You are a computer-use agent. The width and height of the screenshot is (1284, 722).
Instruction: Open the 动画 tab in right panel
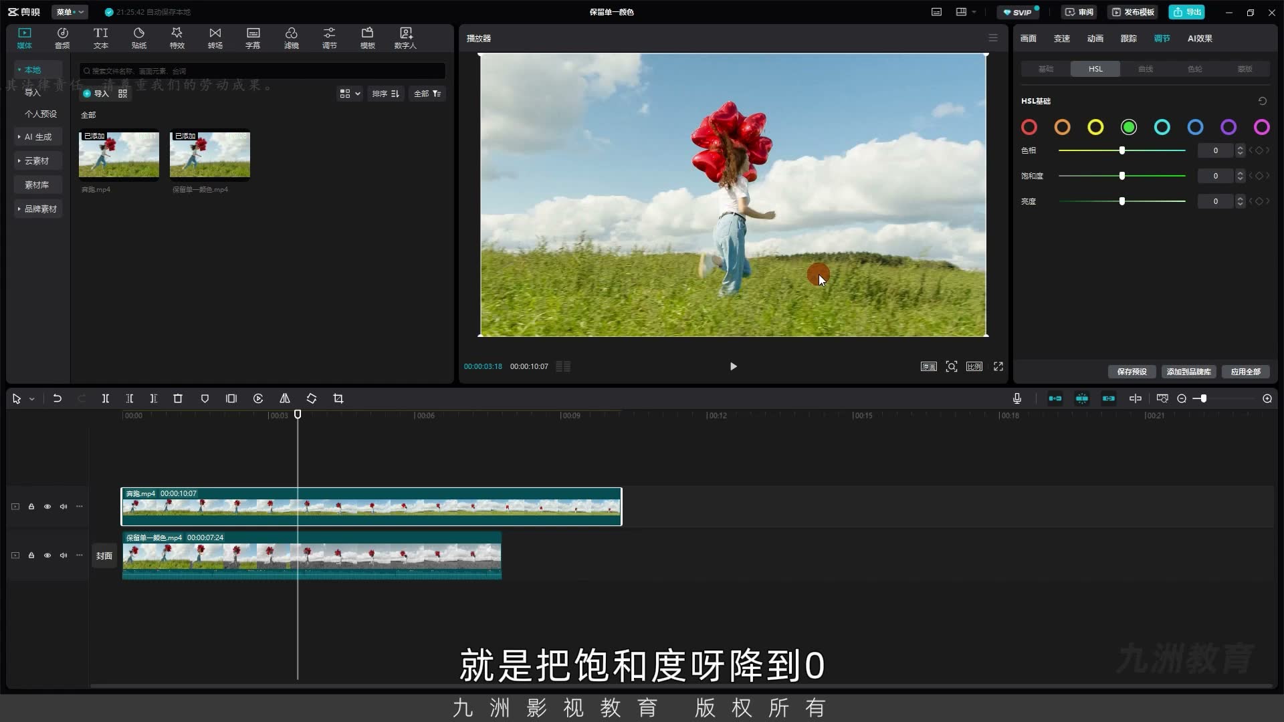click(x=1095, y=38)
